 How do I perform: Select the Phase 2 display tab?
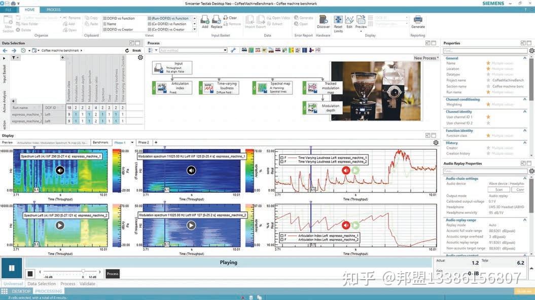point(144,142)
